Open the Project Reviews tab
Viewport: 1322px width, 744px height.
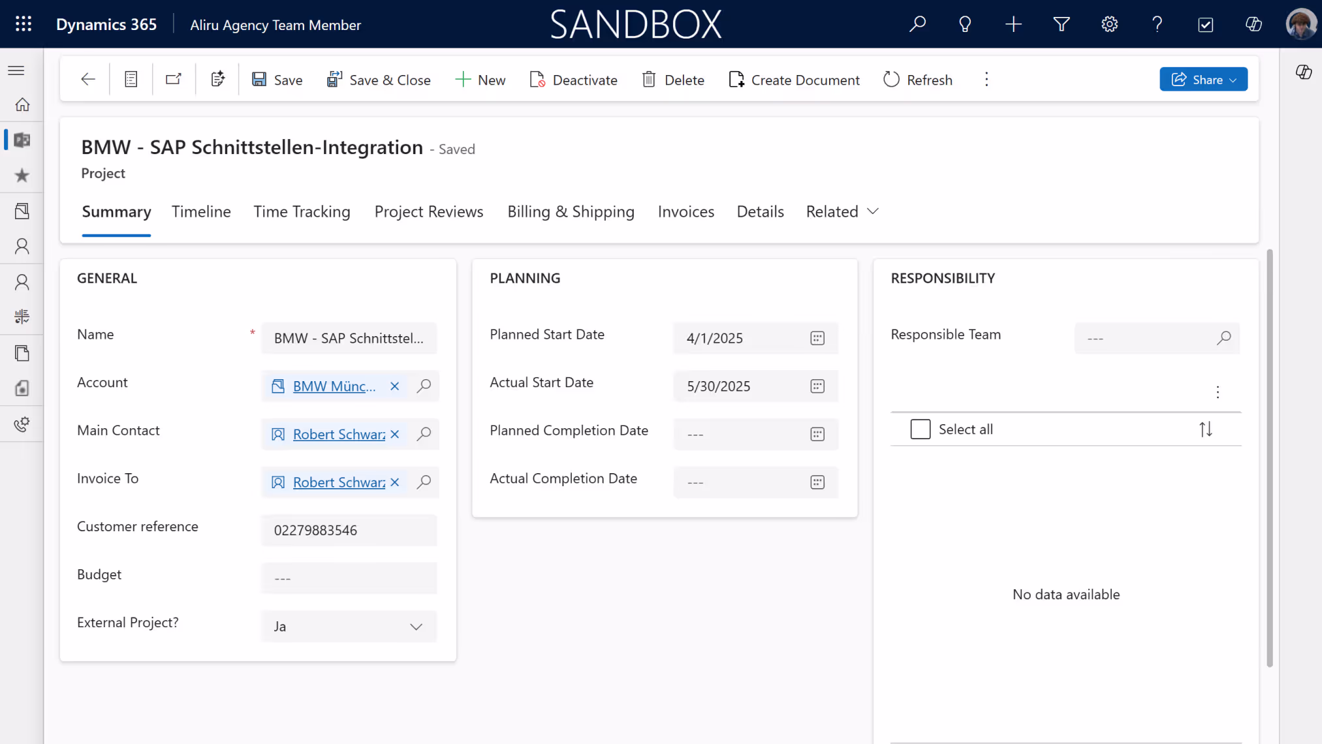[429, 211]
